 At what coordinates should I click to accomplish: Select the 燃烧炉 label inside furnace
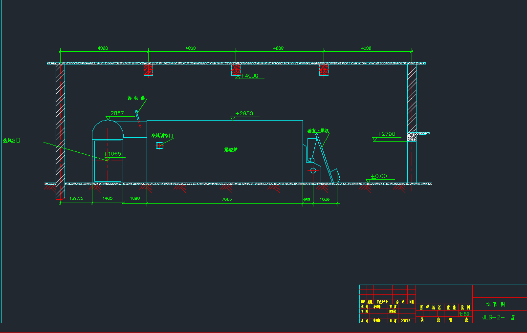pyautogui.click(x=230, y=150)
